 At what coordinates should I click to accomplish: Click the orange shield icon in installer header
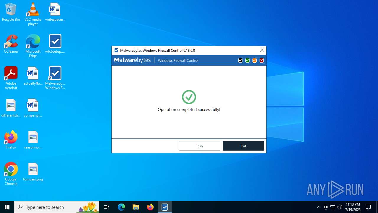click(255, 60)
